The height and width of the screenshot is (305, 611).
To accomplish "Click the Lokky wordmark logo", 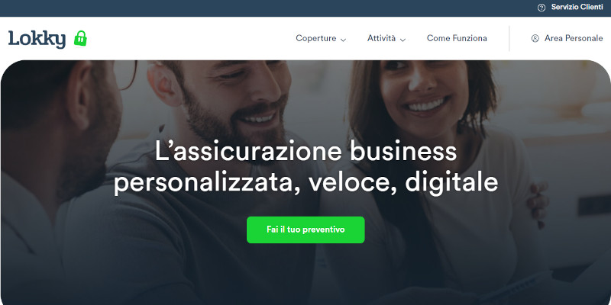I will (x=37, y=39).
